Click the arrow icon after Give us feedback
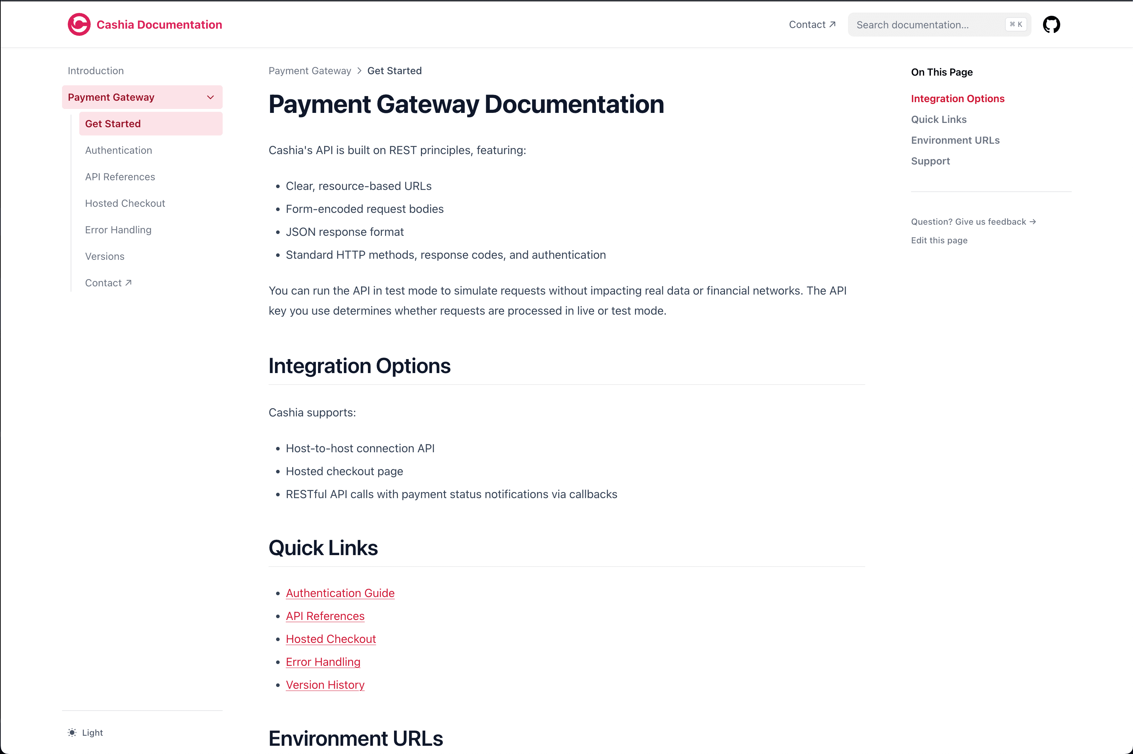The image size is (1133, 754). click(x=1033, y=221)
